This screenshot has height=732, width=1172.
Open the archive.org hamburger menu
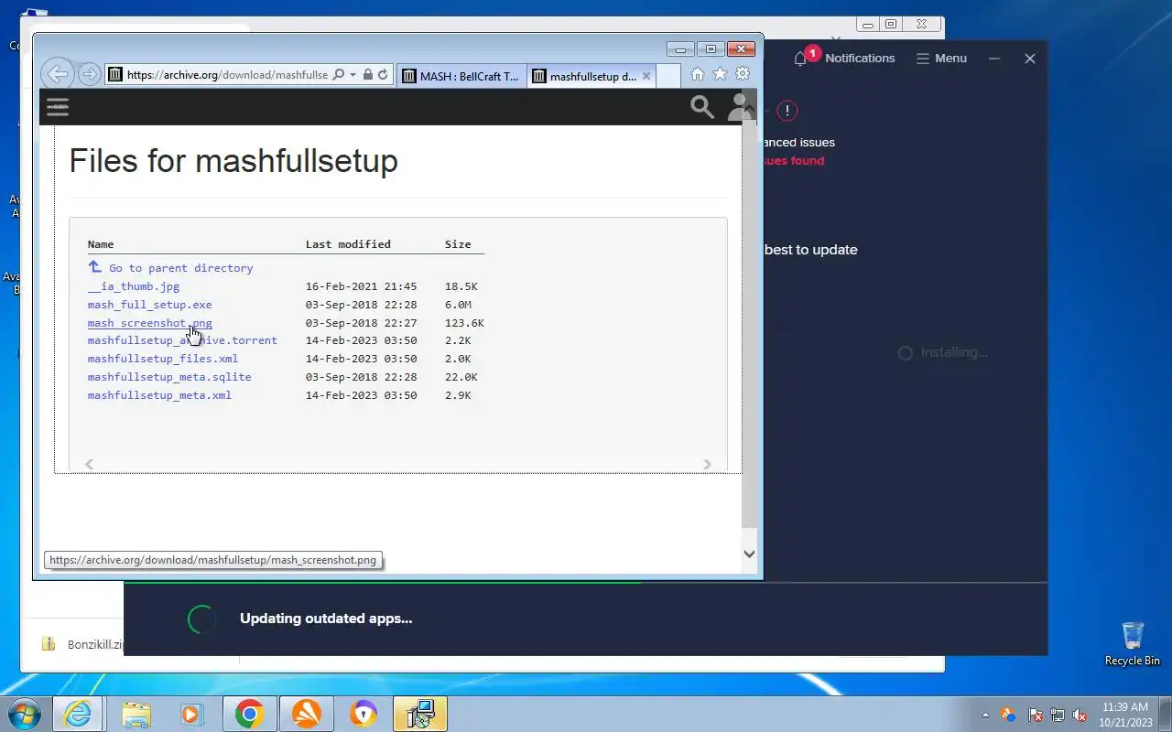pos(58,107)
